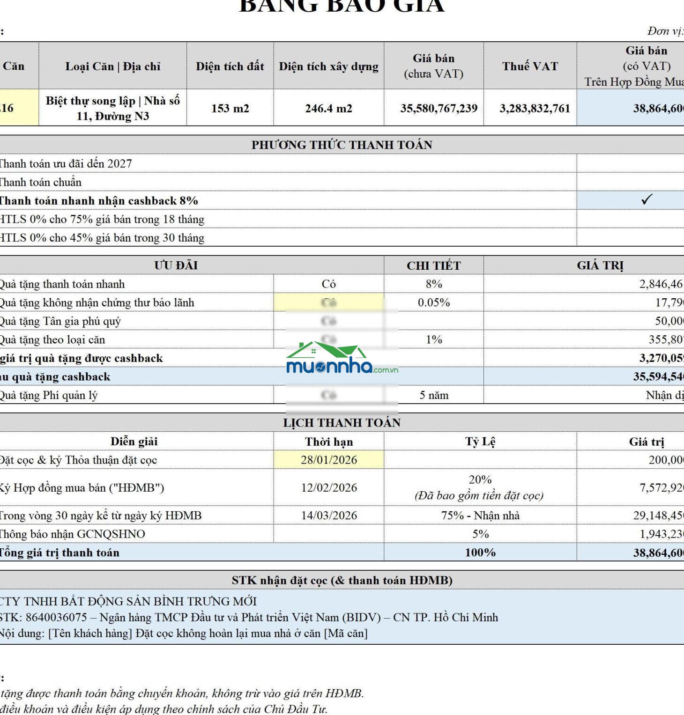This screenshot has width=684, height=715.
Task: Click the 'Thuế VAT' column header
Action: click(530, 66)
